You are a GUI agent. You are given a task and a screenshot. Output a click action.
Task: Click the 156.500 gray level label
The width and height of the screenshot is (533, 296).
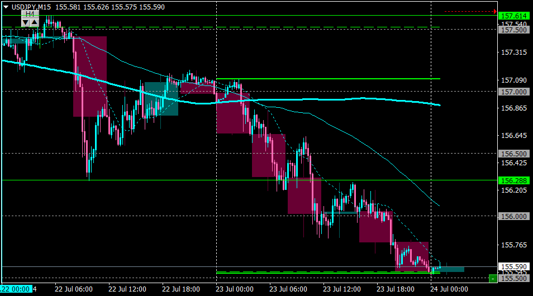coord(513,154)
